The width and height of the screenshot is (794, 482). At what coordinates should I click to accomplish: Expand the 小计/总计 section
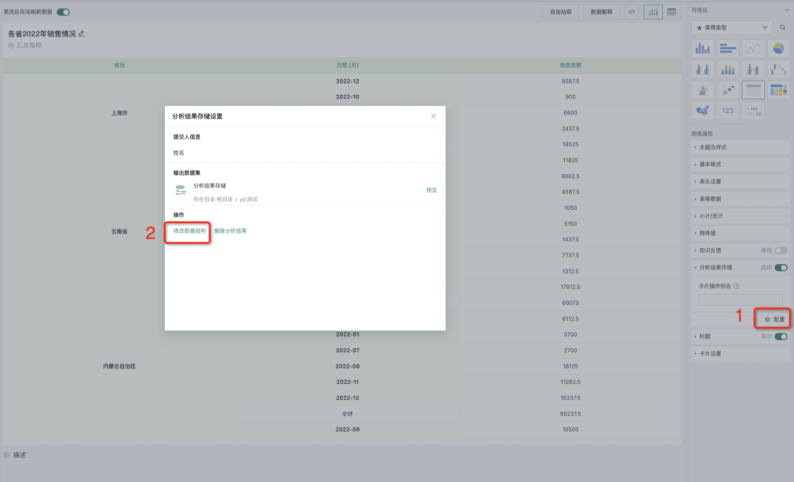point(741,216)
